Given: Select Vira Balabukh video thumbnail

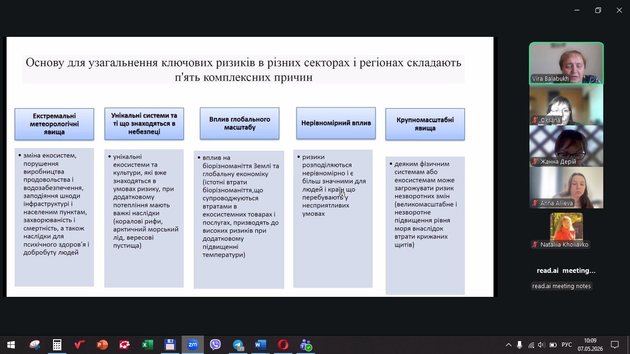Looking at the screenshot, I should [x=566, y=63].
